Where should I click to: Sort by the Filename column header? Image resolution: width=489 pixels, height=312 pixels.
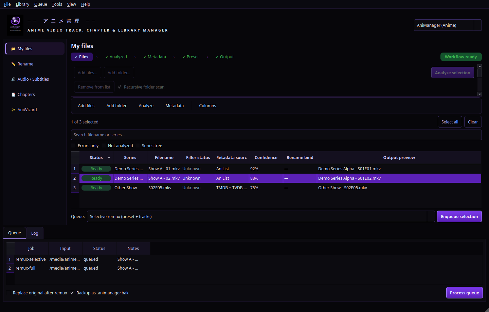pyautogui.click(x=164, y=158)
